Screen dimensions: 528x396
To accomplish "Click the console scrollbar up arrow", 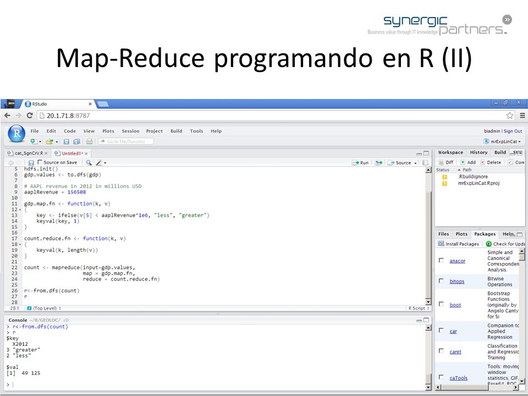I will [x=428, y=328].
